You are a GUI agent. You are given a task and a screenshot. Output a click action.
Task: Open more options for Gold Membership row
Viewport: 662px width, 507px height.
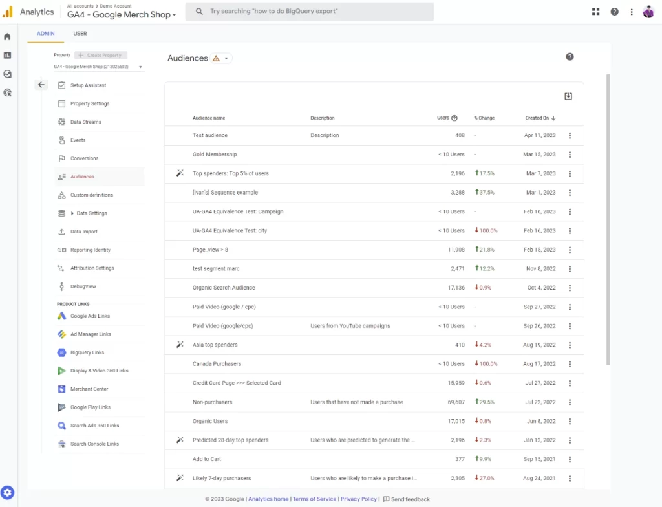(x=570, y=155)
